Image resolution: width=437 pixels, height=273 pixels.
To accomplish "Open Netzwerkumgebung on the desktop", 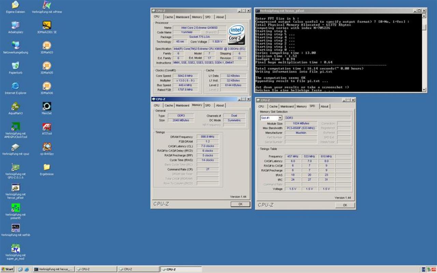I will [15, 45].
